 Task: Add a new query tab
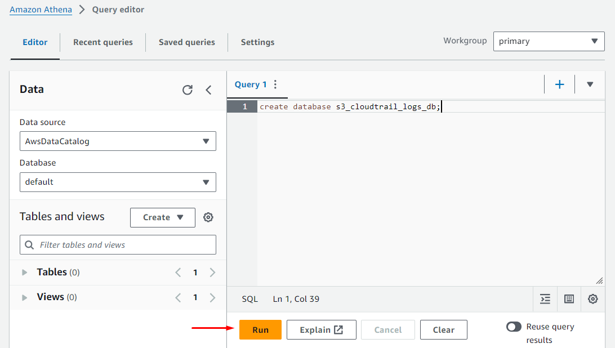tap(559, 84)
